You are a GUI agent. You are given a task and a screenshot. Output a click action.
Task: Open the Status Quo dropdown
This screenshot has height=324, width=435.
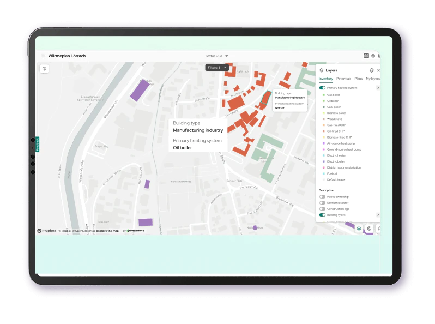[217, 56]
